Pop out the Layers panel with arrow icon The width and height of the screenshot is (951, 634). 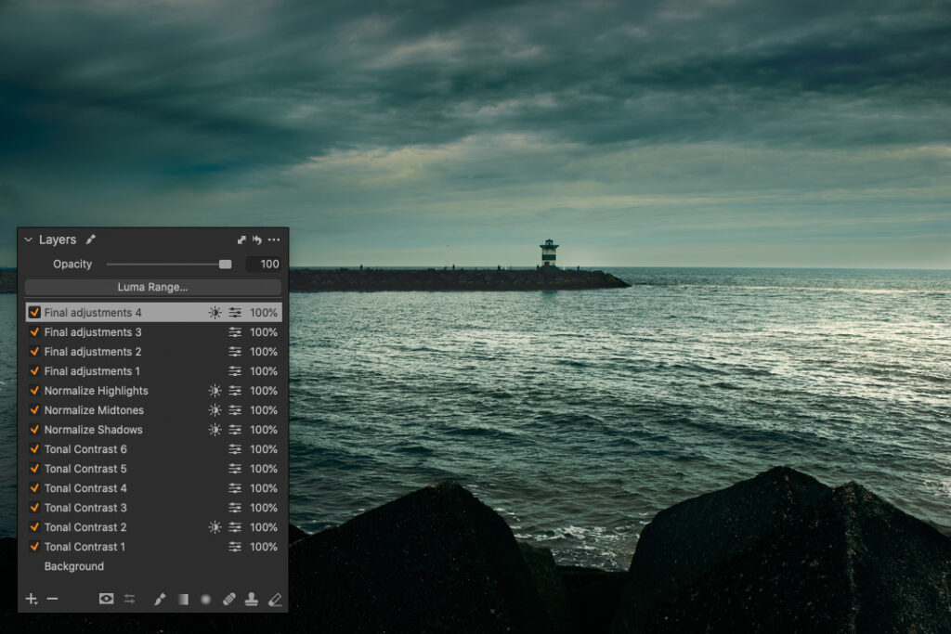pos(241,240)
